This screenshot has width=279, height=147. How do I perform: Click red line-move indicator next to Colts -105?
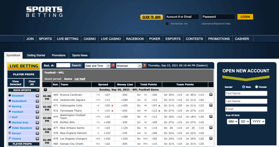point(112,106)
